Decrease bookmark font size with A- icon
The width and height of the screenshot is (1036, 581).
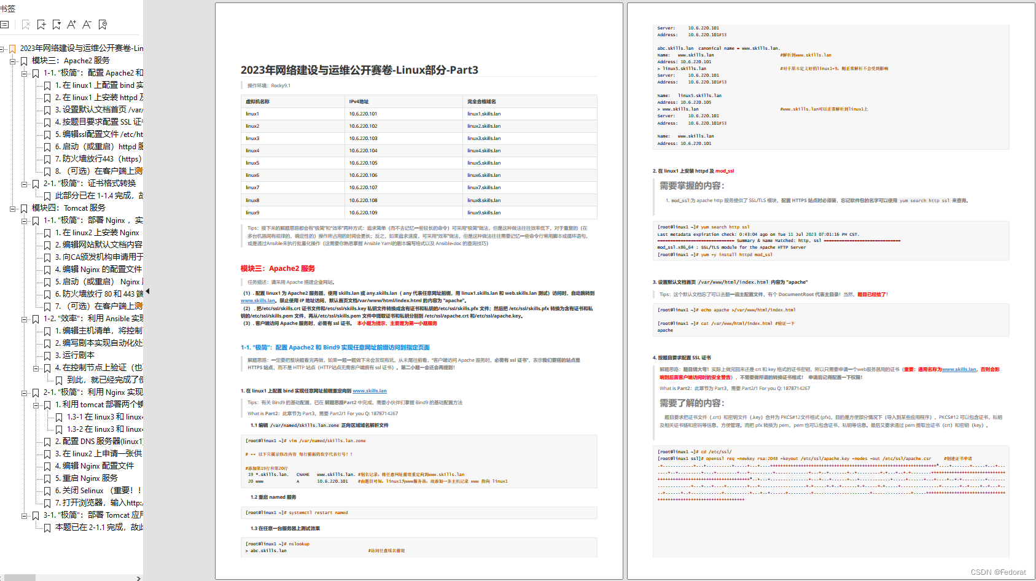click(87, 25)
